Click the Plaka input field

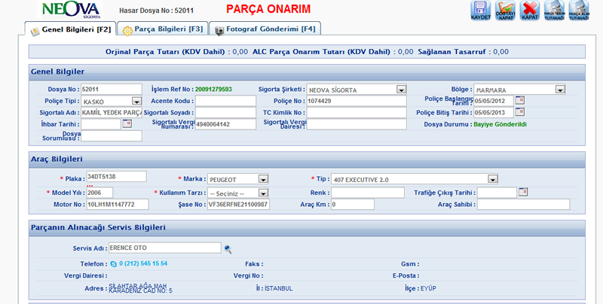(x=115, y=176)
